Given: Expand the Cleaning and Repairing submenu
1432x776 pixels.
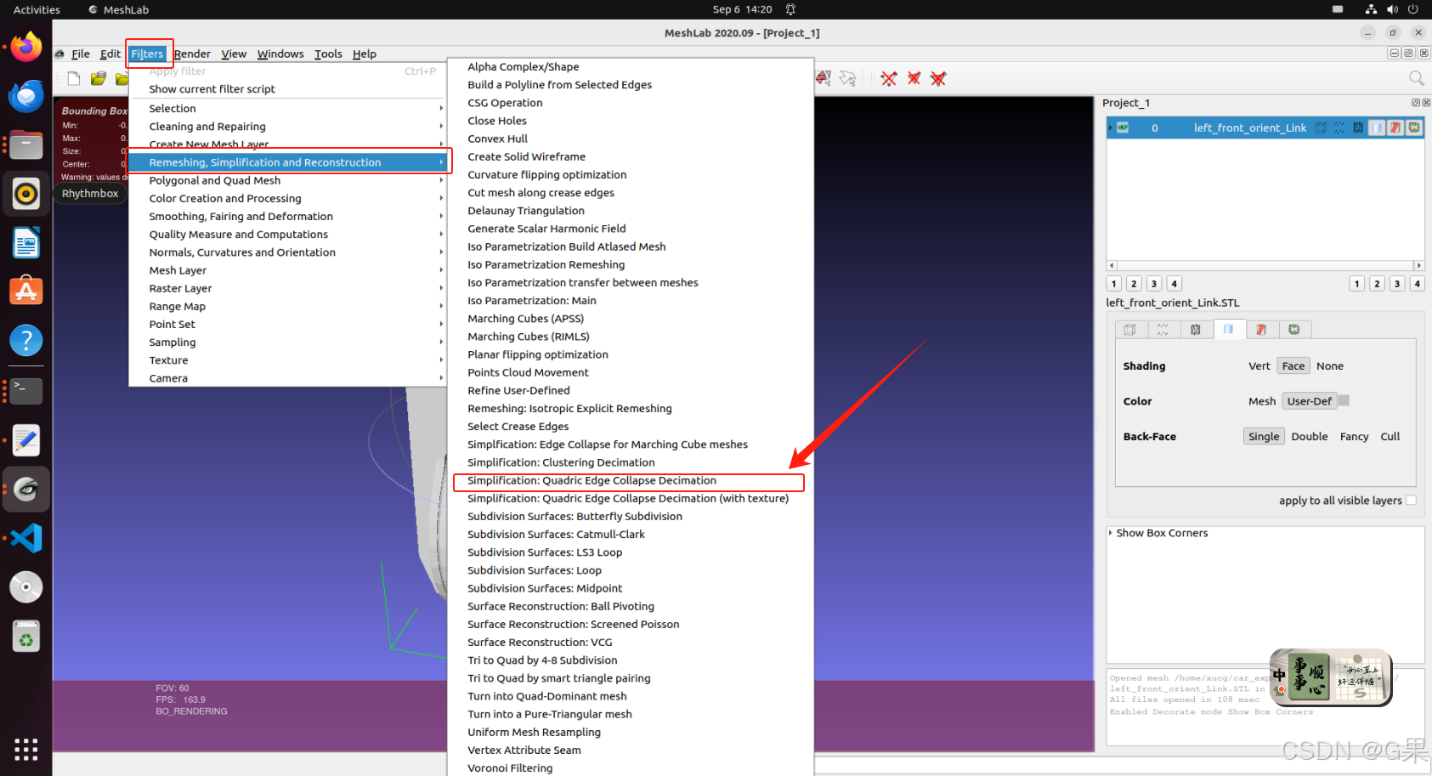Looking at the screenshot, I should click(x=288, y=127).
